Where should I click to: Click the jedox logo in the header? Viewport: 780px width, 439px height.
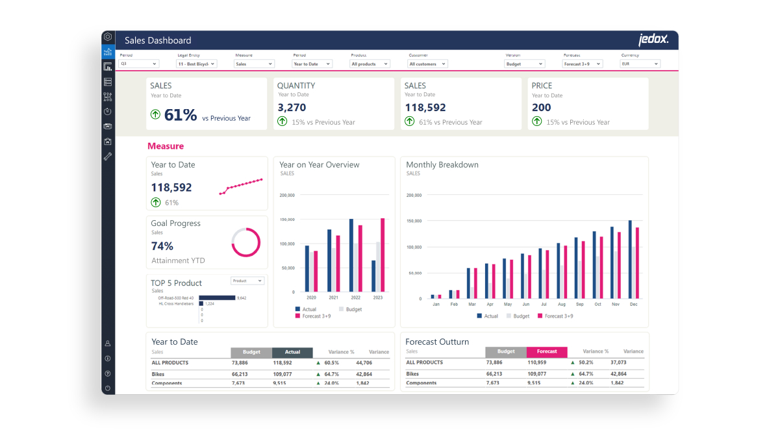coord(653,40)
